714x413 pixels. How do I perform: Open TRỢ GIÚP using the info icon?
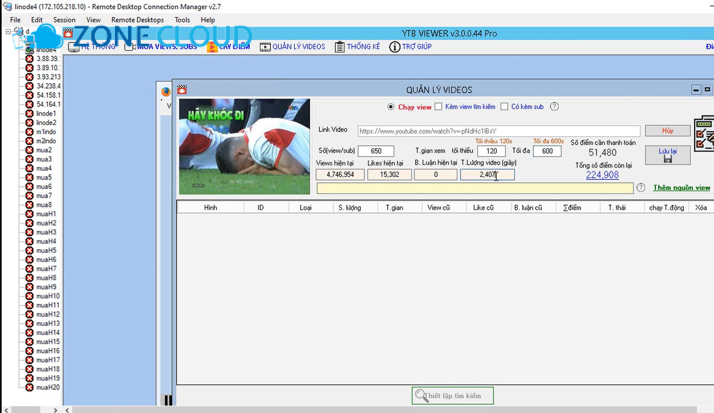[394, 47]
